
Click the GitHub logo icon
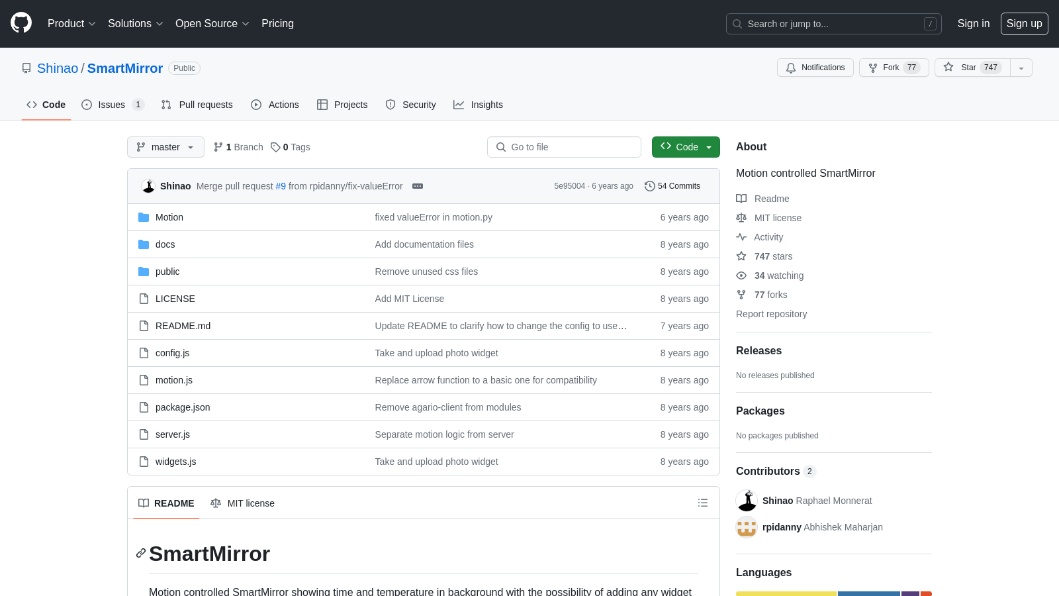coord(21,23)
